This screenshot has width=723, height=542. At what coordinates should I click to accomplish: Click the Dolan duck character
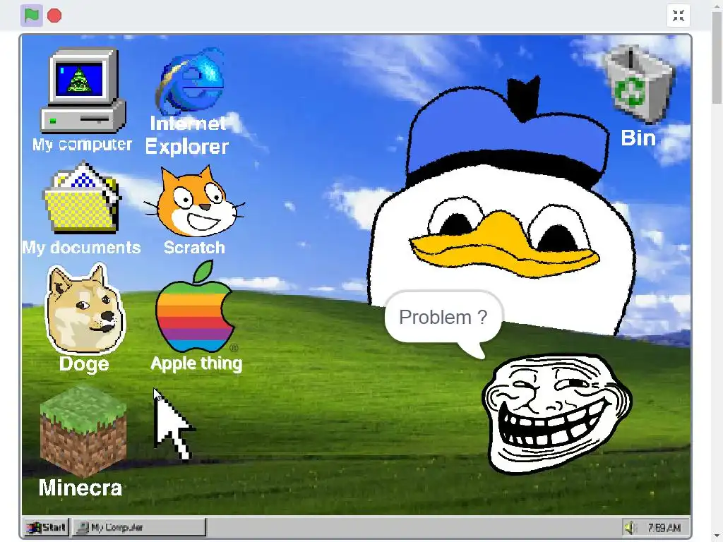(x=502, y=205)
